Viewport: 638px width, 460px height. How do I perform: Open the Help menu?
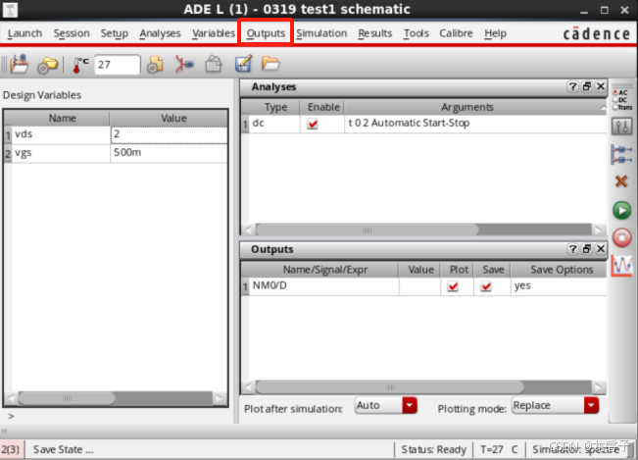[x=495, y=33]
